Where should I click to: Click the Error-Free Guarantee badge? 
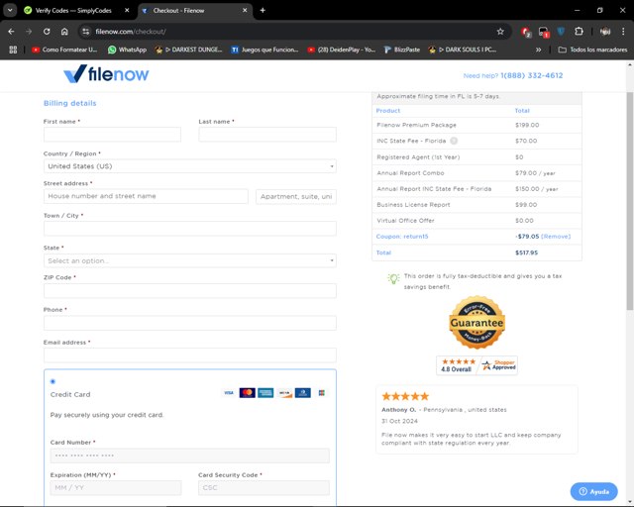coord(476,322)
